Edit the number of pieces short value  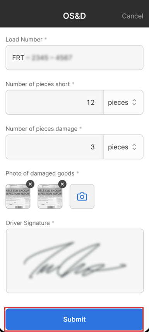[54, 102]
